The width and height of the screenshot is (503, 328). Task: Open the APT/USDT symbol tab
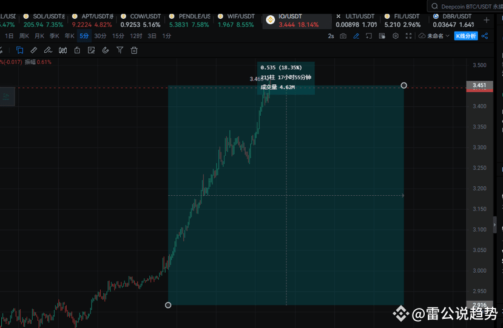coord(92,20)
